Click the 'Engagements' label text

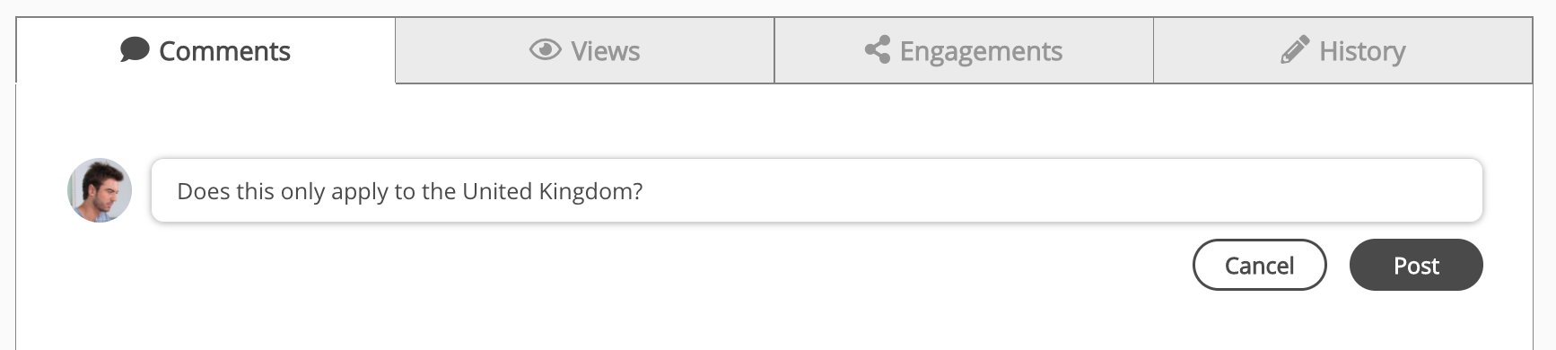click(981, 52)
